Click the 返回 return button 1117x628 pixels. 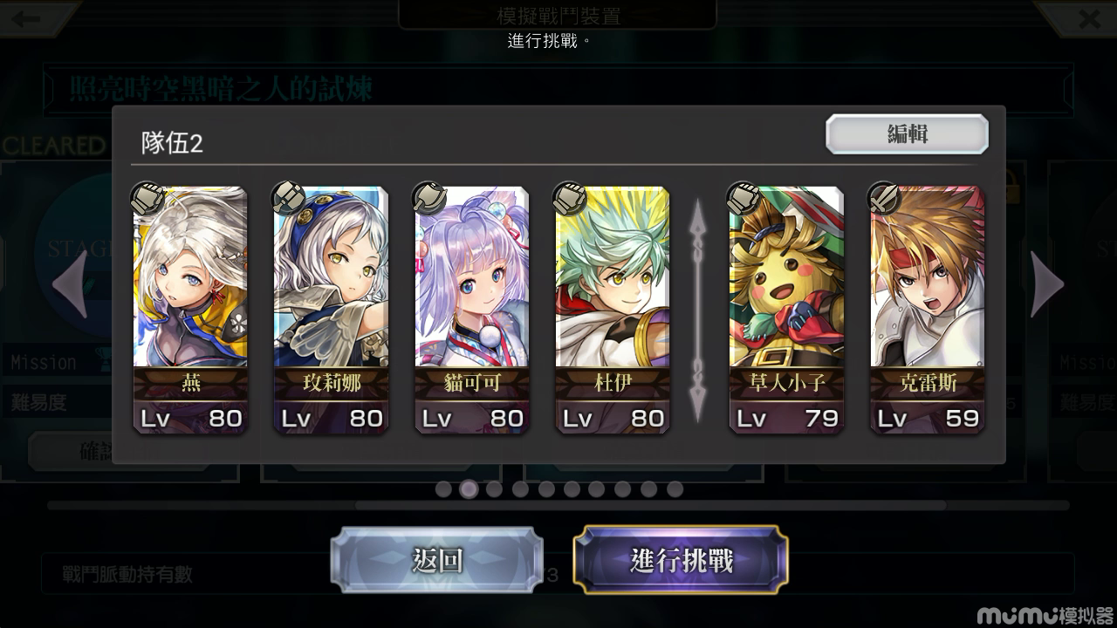tap(436, 561)
